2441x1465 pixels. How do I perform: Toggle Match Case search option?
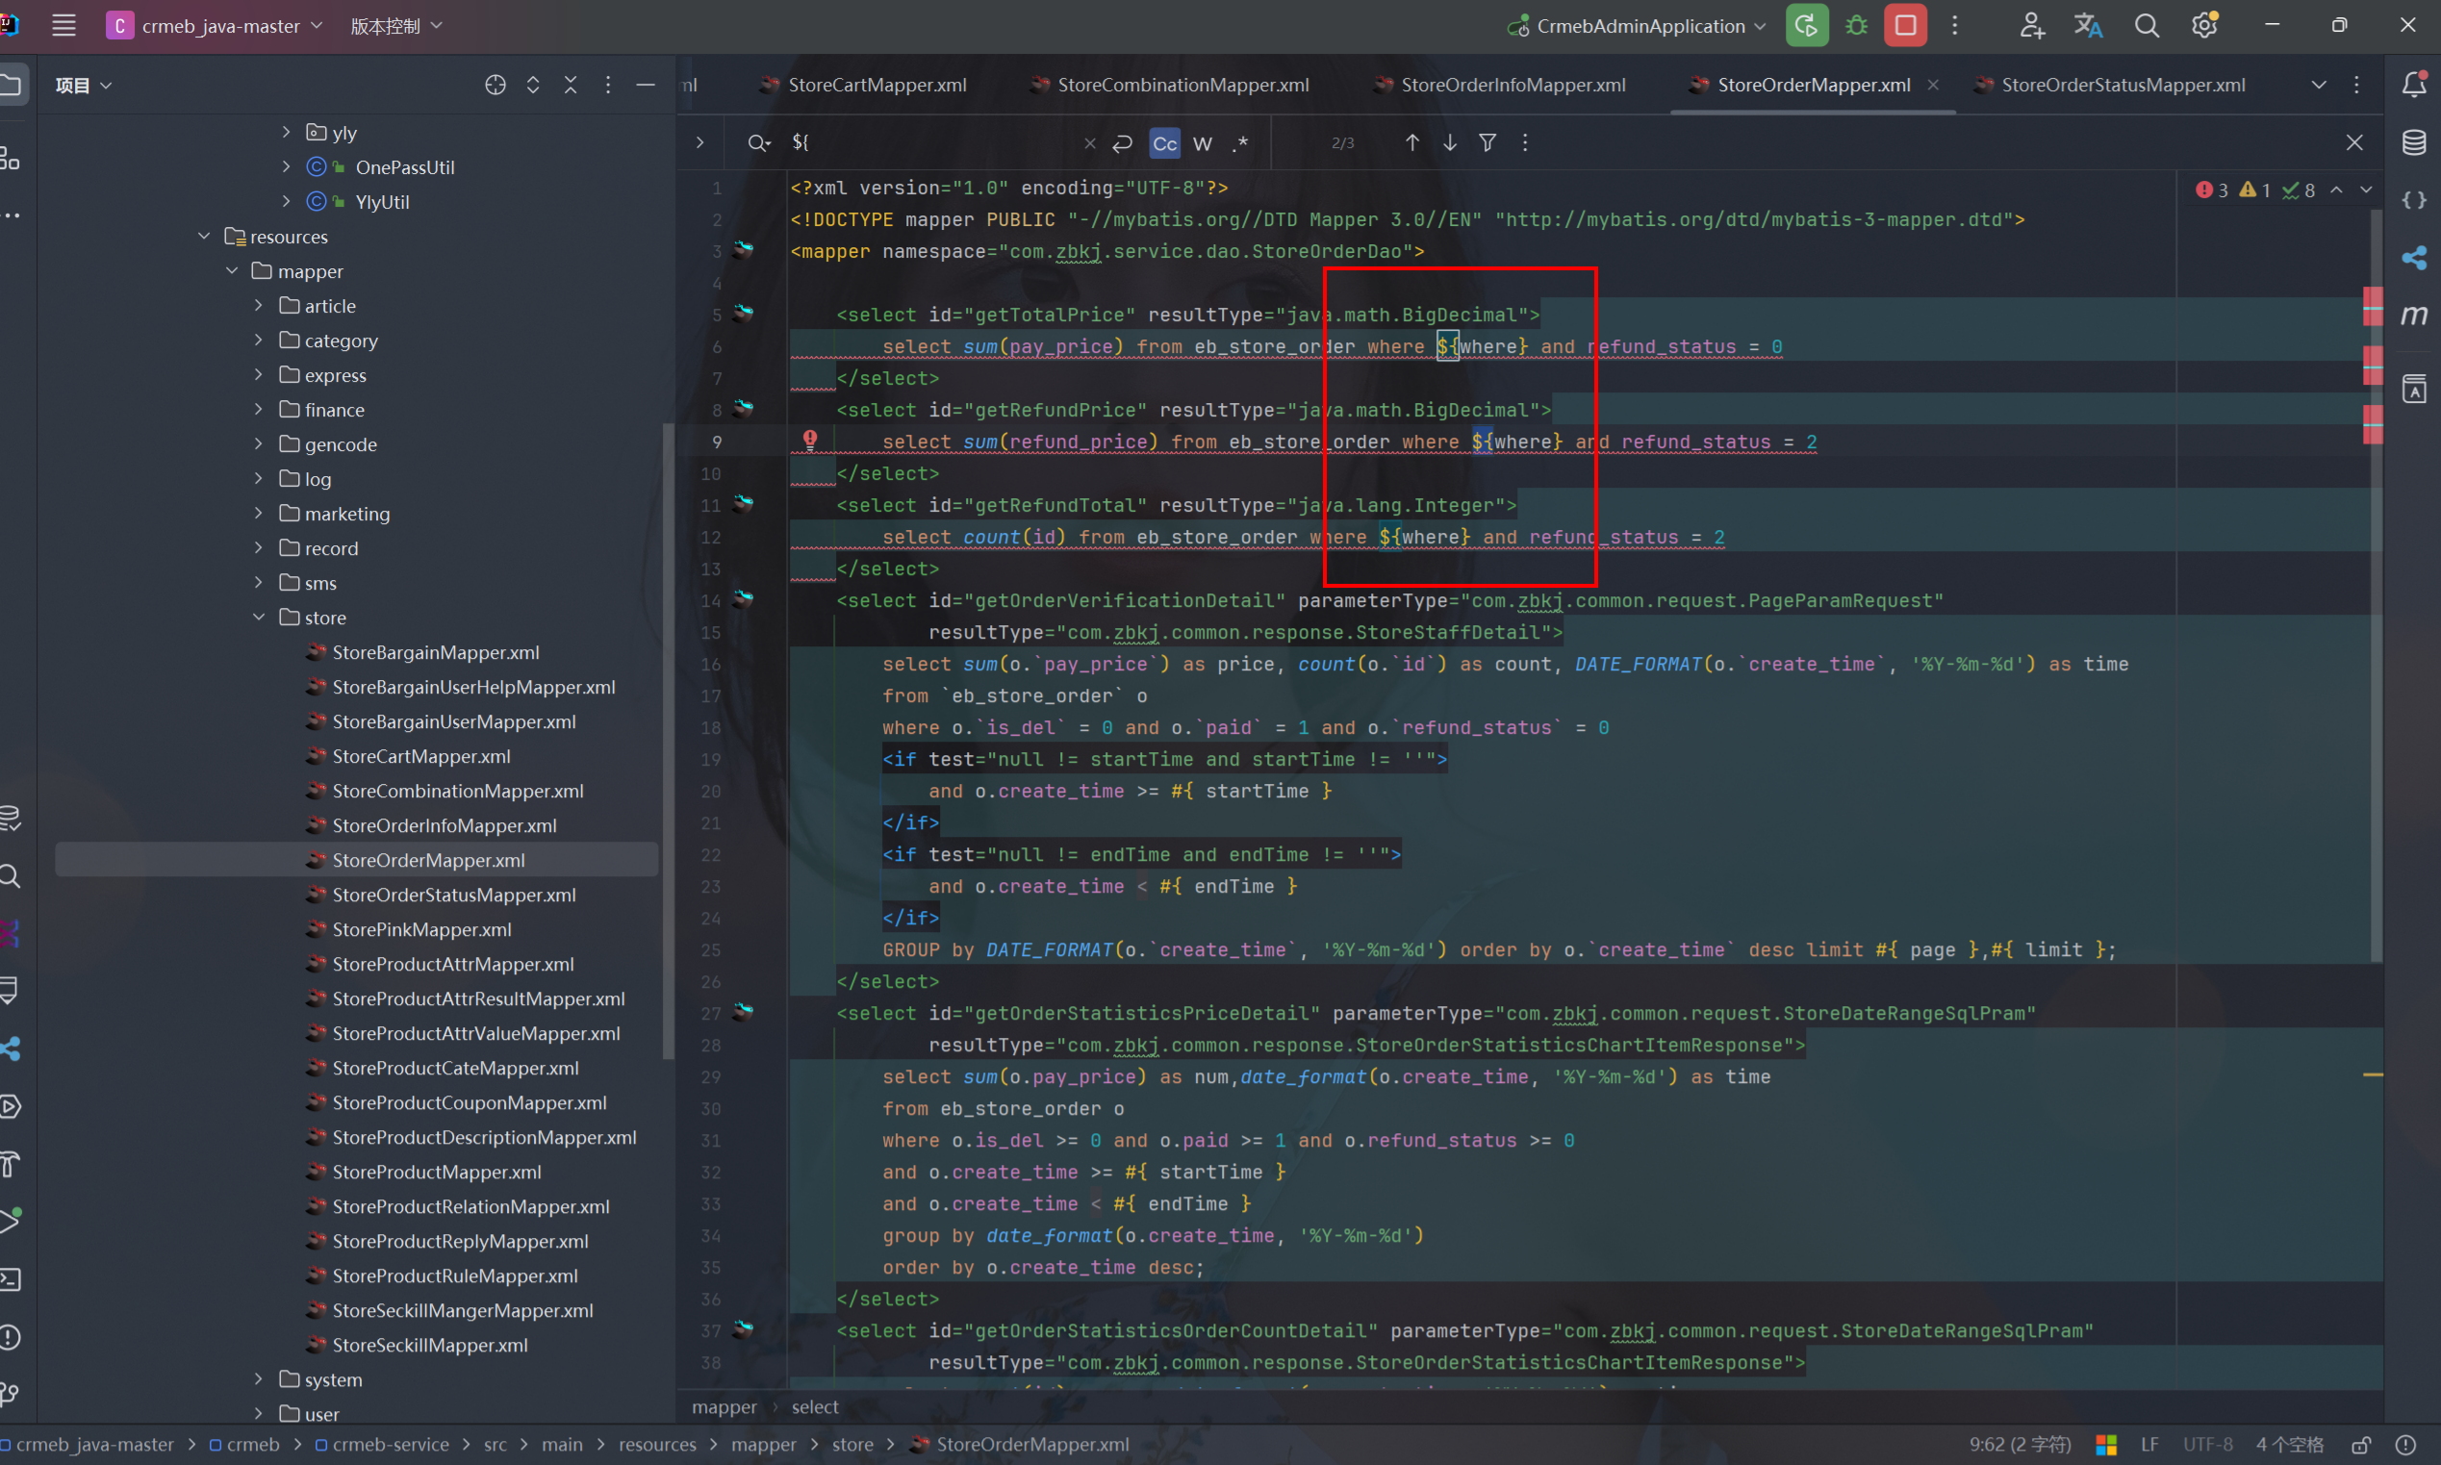pos(1164,143)
